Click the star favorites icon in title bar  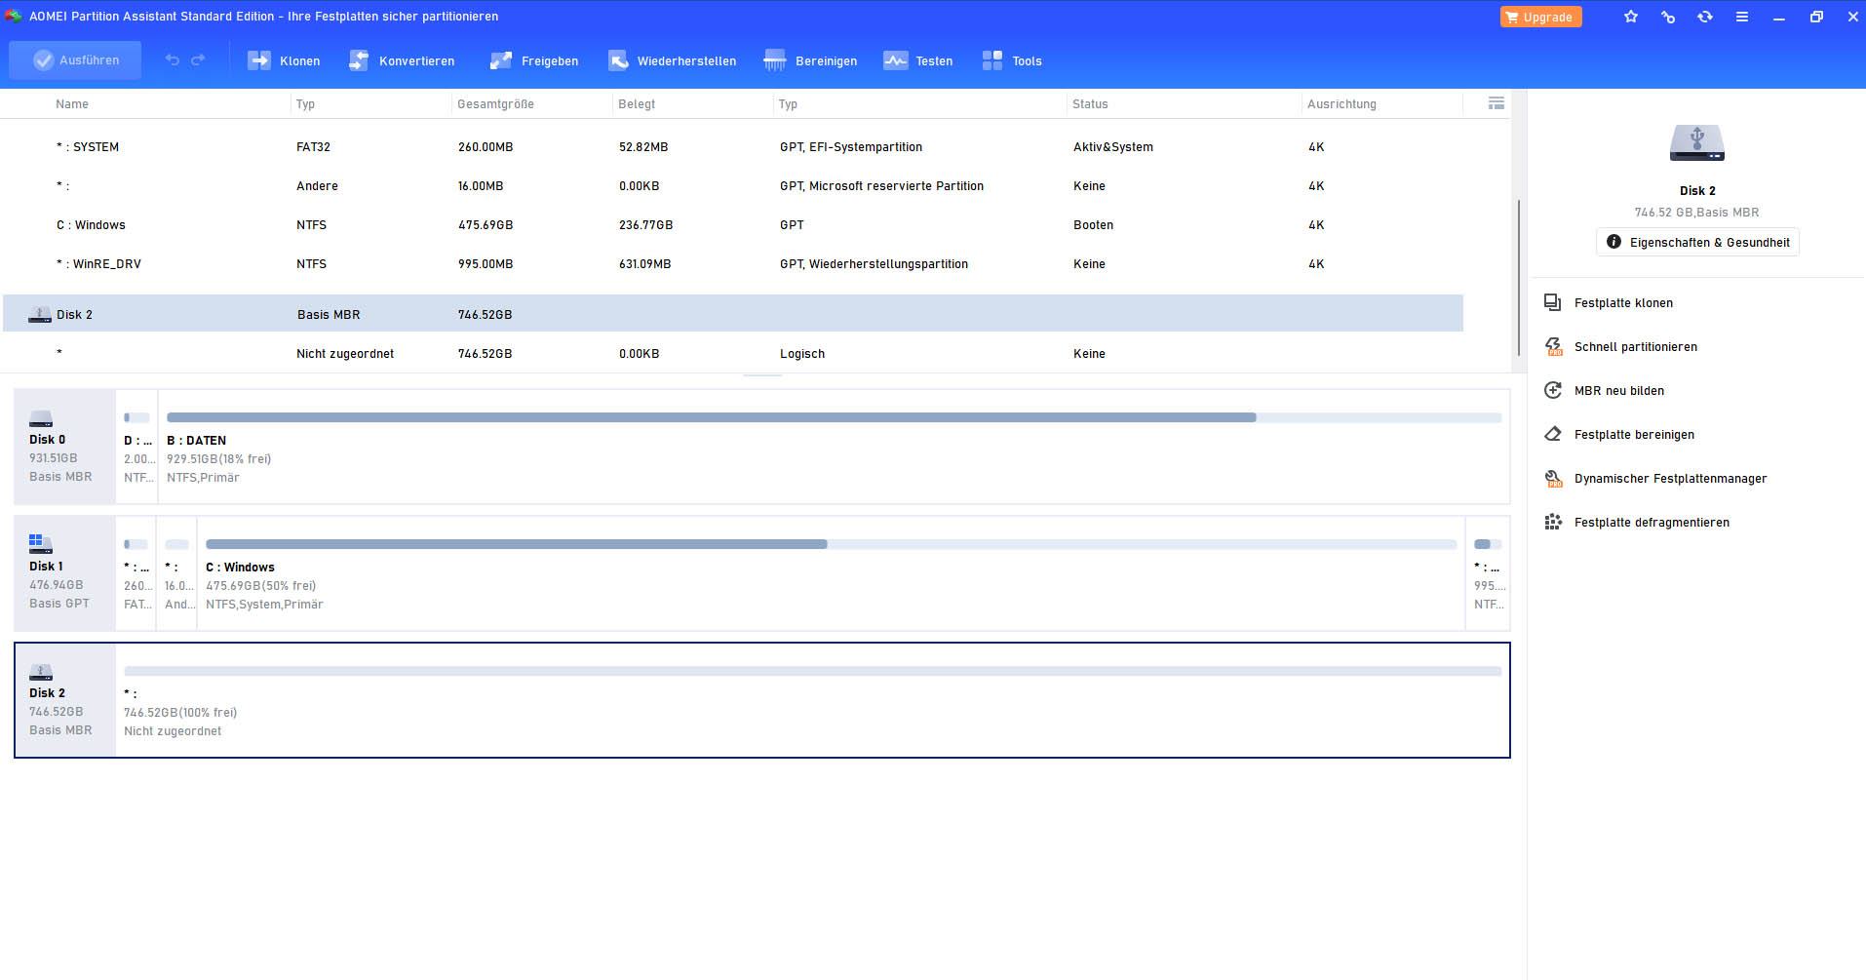pyautogui.click(x=1631, y=17)
